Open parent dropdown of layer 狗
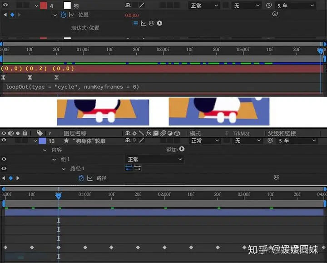327x263 pixels. pos(296,5)
